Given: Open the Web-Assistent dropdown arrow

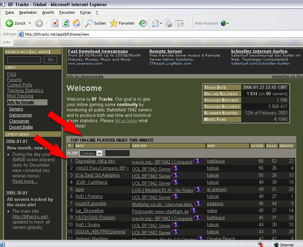Looking at the screenshot, I should pyautogui.click(x=228, y=23).
